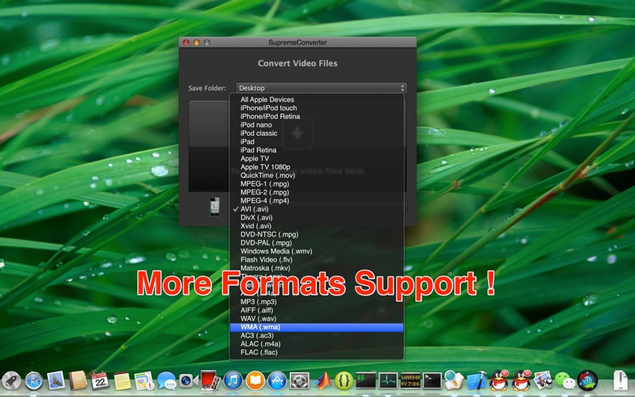Launch MATLAB from the dock
Viewport: 635px width, 397px height.
[x=321, y=381]
